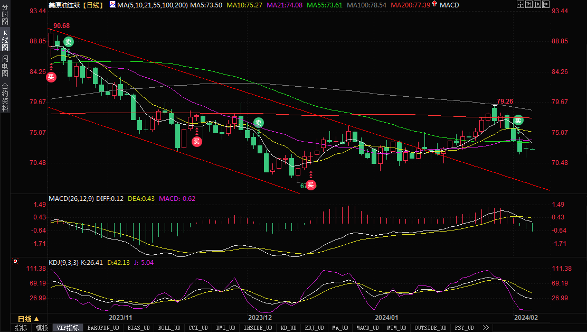The height and width of the screenshot is (332, 587).
Task: Click the small gear icon left of KDJ panel
Action: click(x=15, y=261)
